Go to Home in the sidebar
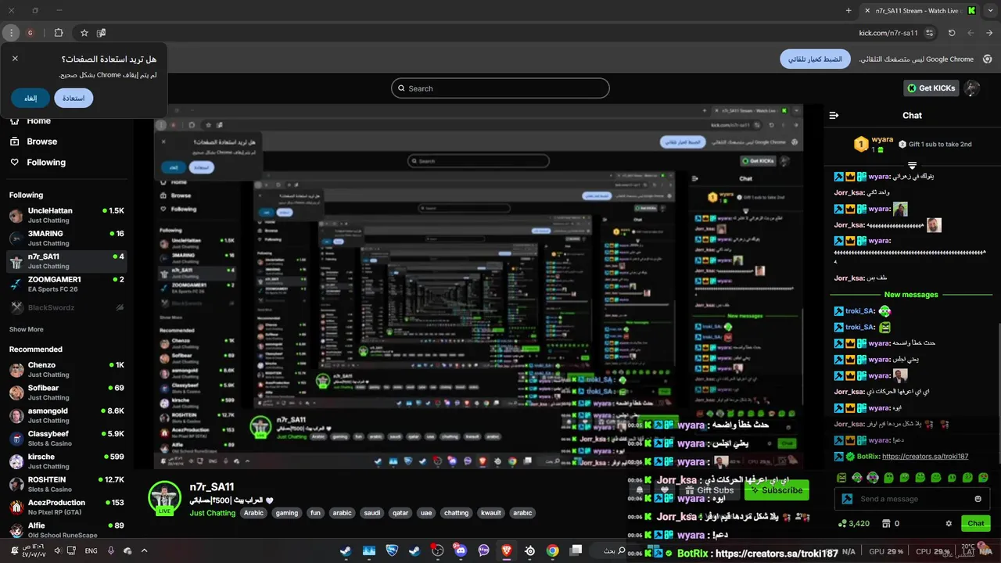 [x=31, y=121]
